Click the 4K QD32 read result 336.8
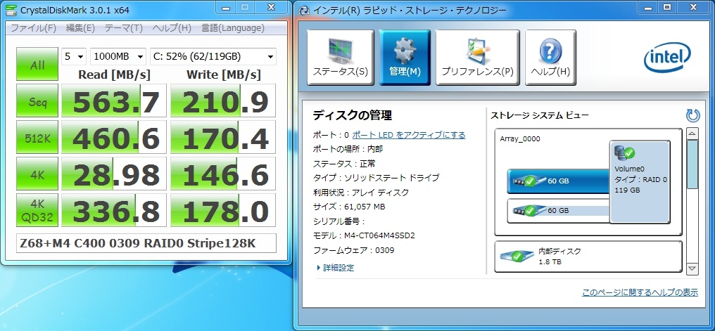715x331 pixels. pos(114,210)
